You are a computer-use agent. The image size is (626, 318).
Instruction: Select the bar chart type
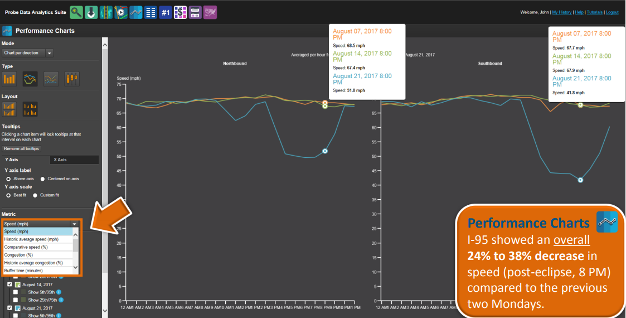click(9, 79)
